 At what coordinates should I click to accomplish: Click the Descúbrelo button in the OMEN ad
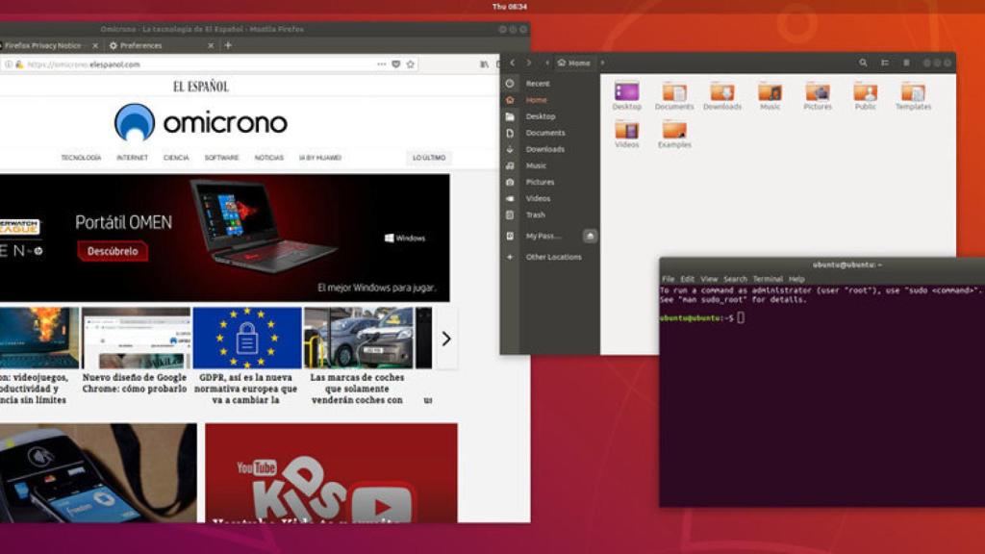[x=114, y=250]
